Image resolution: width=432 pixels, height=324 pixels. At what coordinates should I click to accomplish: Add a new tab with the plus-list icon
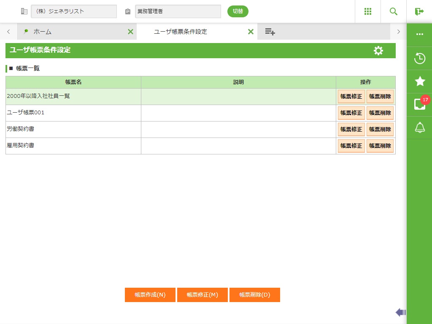point(270,32)
